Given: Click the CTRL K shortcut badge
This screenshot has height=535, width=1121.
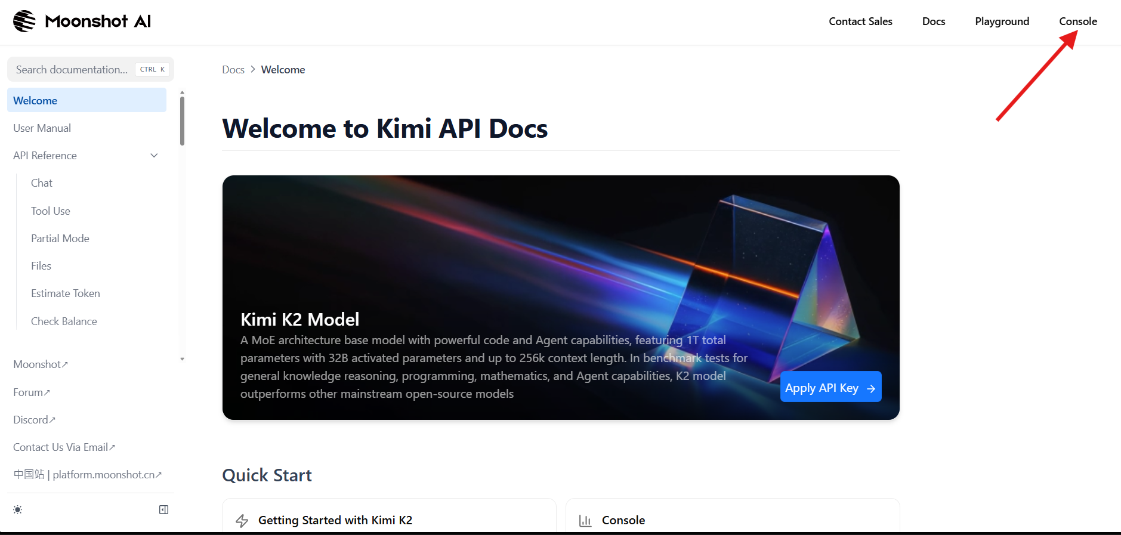Looking at the screenshot, I should click(152, 70).
